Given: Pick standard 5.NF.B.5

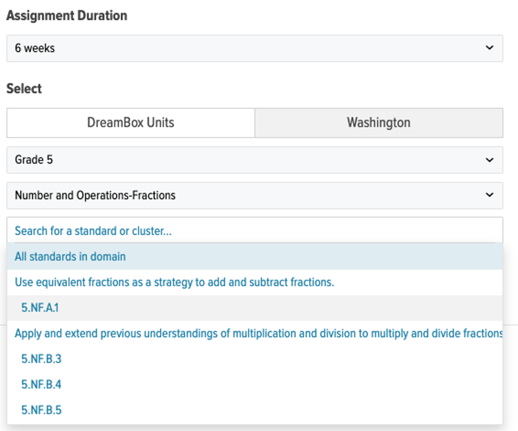Looking at the screenshot, I should [41, 410].
